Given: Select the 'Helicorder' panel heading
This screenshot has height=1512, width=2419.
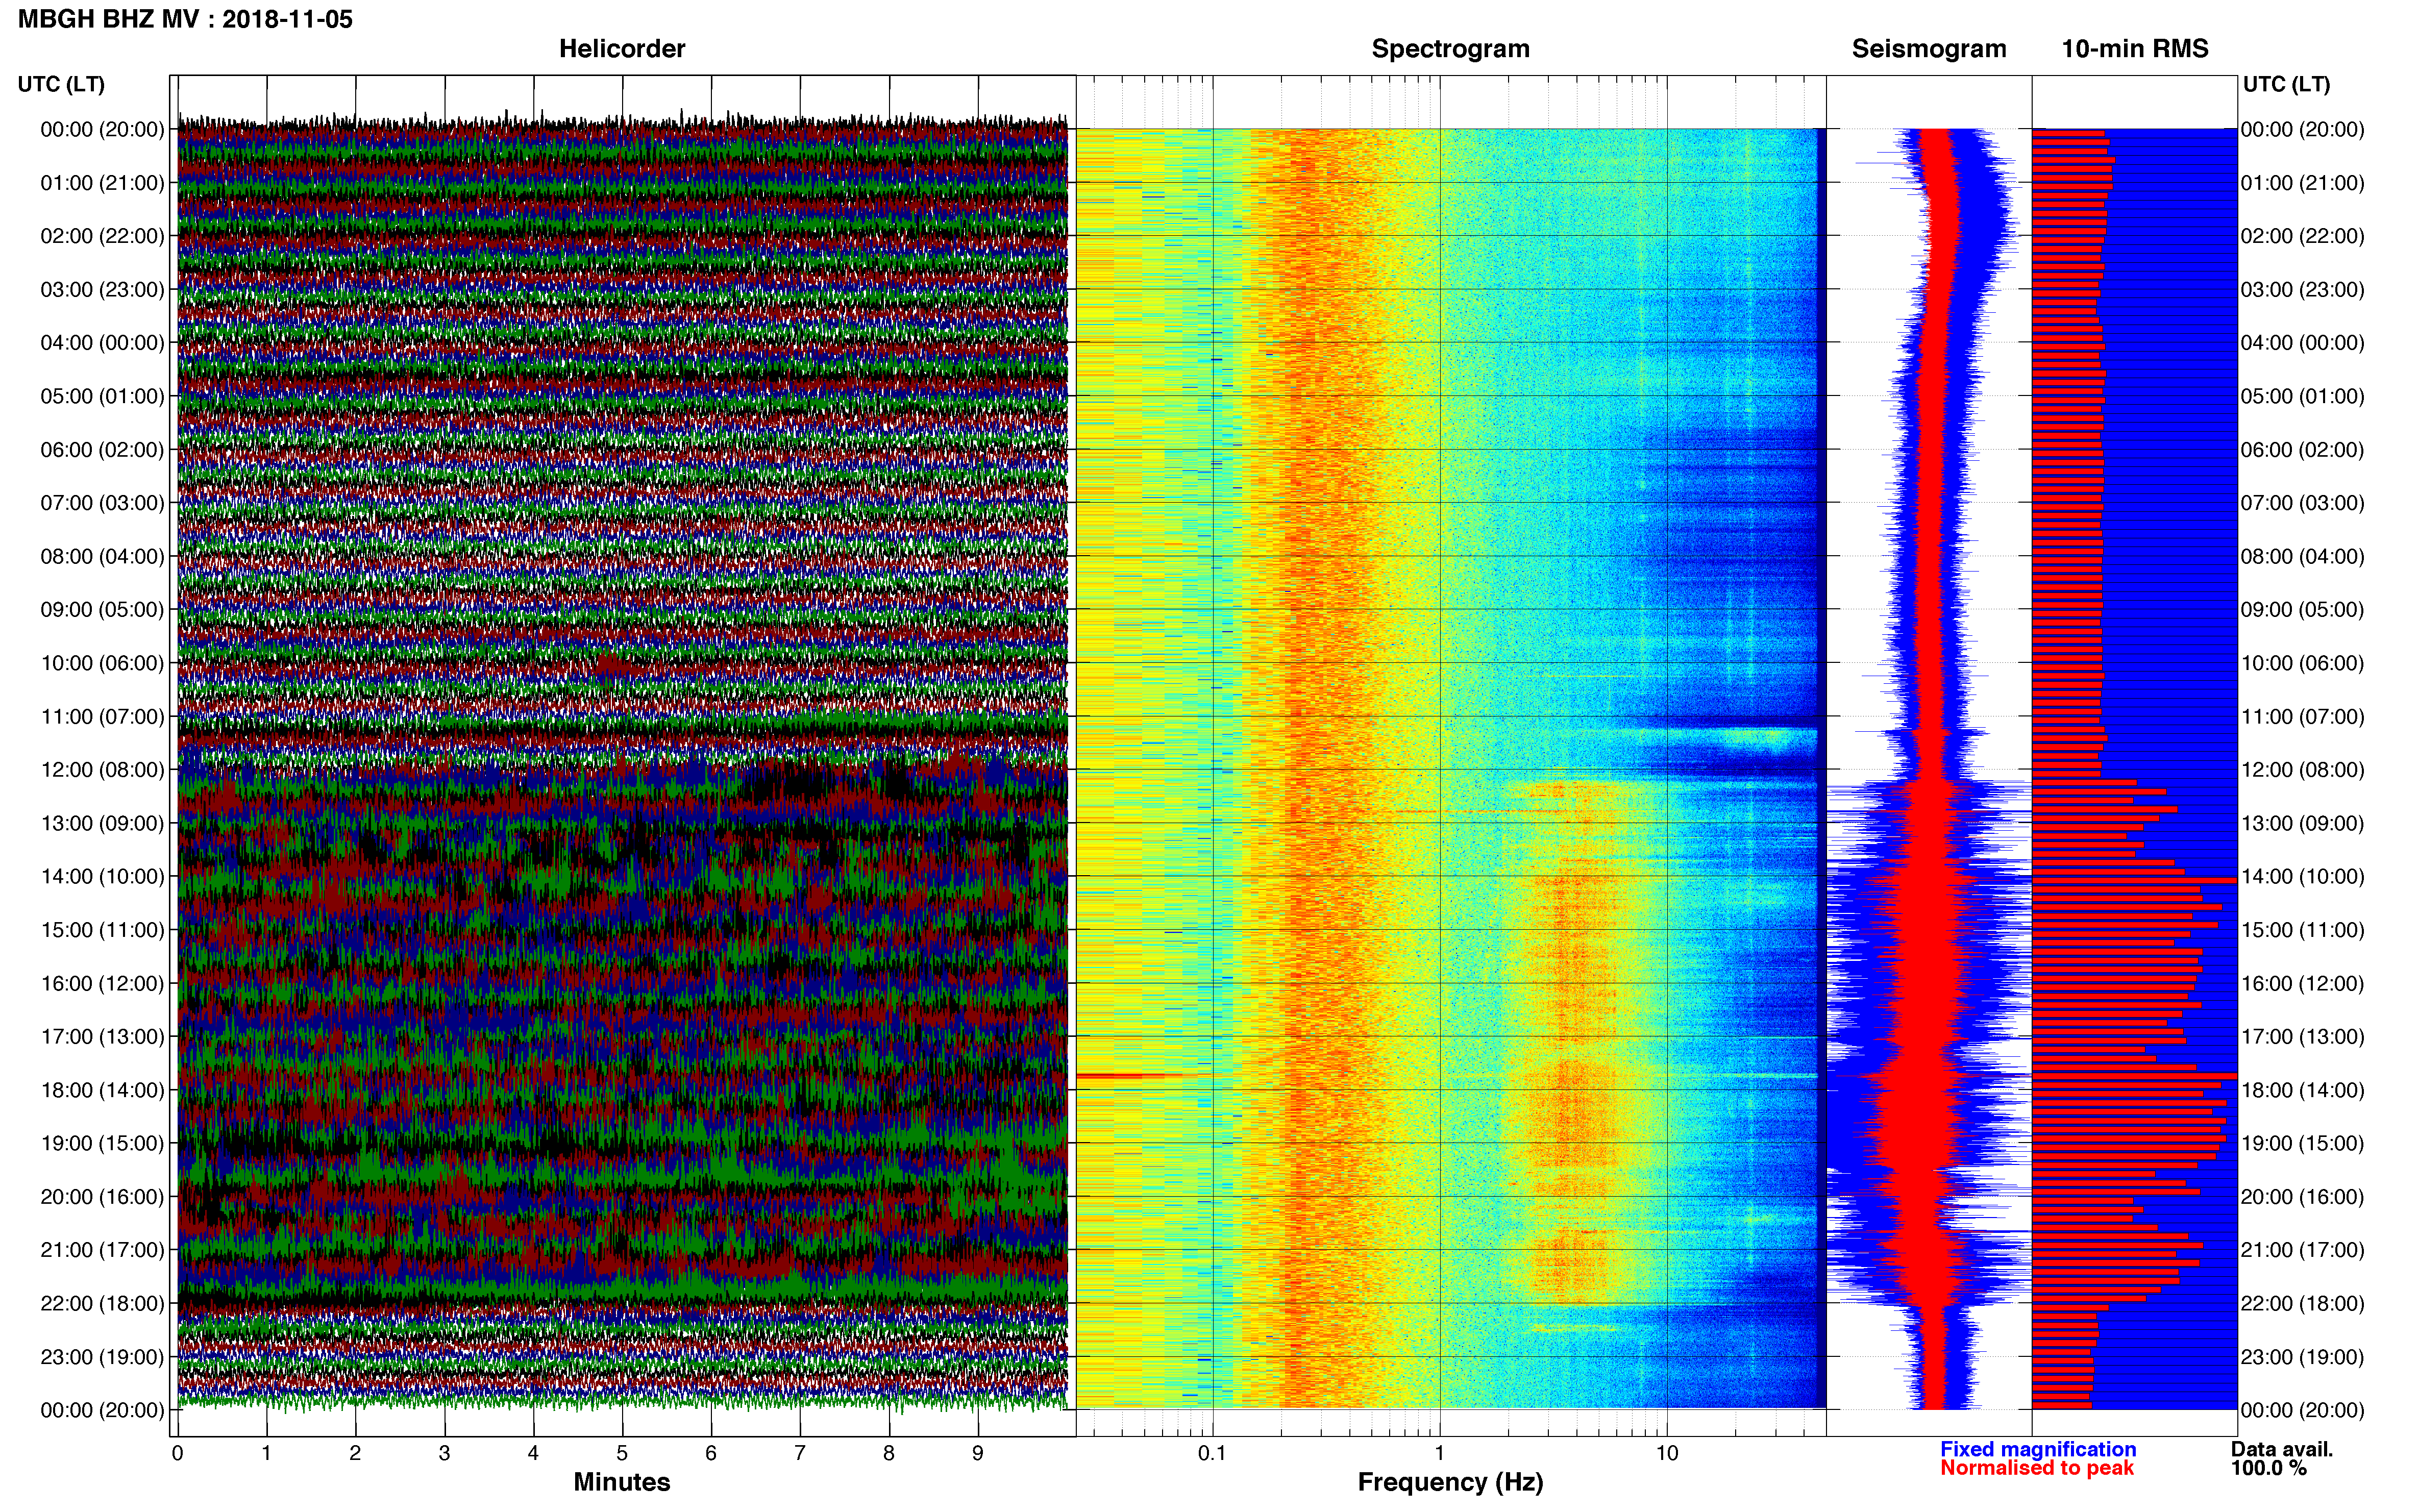Looking at the screenshot, I should coord(622,48).
